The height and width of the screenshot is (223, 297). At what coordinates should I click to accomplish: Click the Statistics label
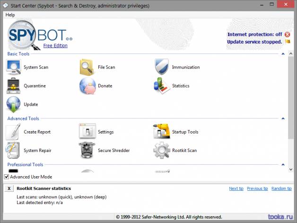(181, 86)
